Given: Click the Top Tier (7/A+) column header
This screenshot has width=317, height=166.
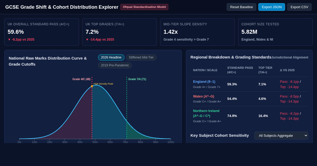Looking at the screenshot, I should pyautogui.click(x=265, y=70).
